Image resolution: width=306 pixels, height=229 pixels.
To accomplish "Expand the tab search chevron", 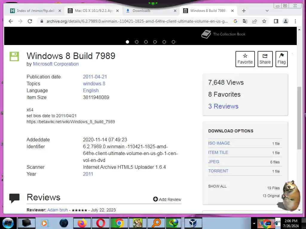I will click(267, 11).
